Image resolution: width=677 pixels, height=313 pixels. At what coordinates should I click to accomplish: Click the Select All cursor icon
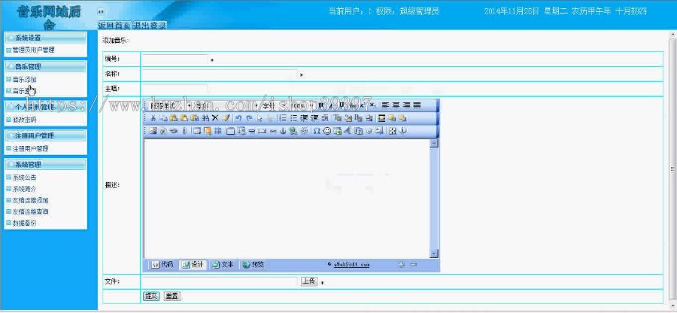tap(260, 118)
